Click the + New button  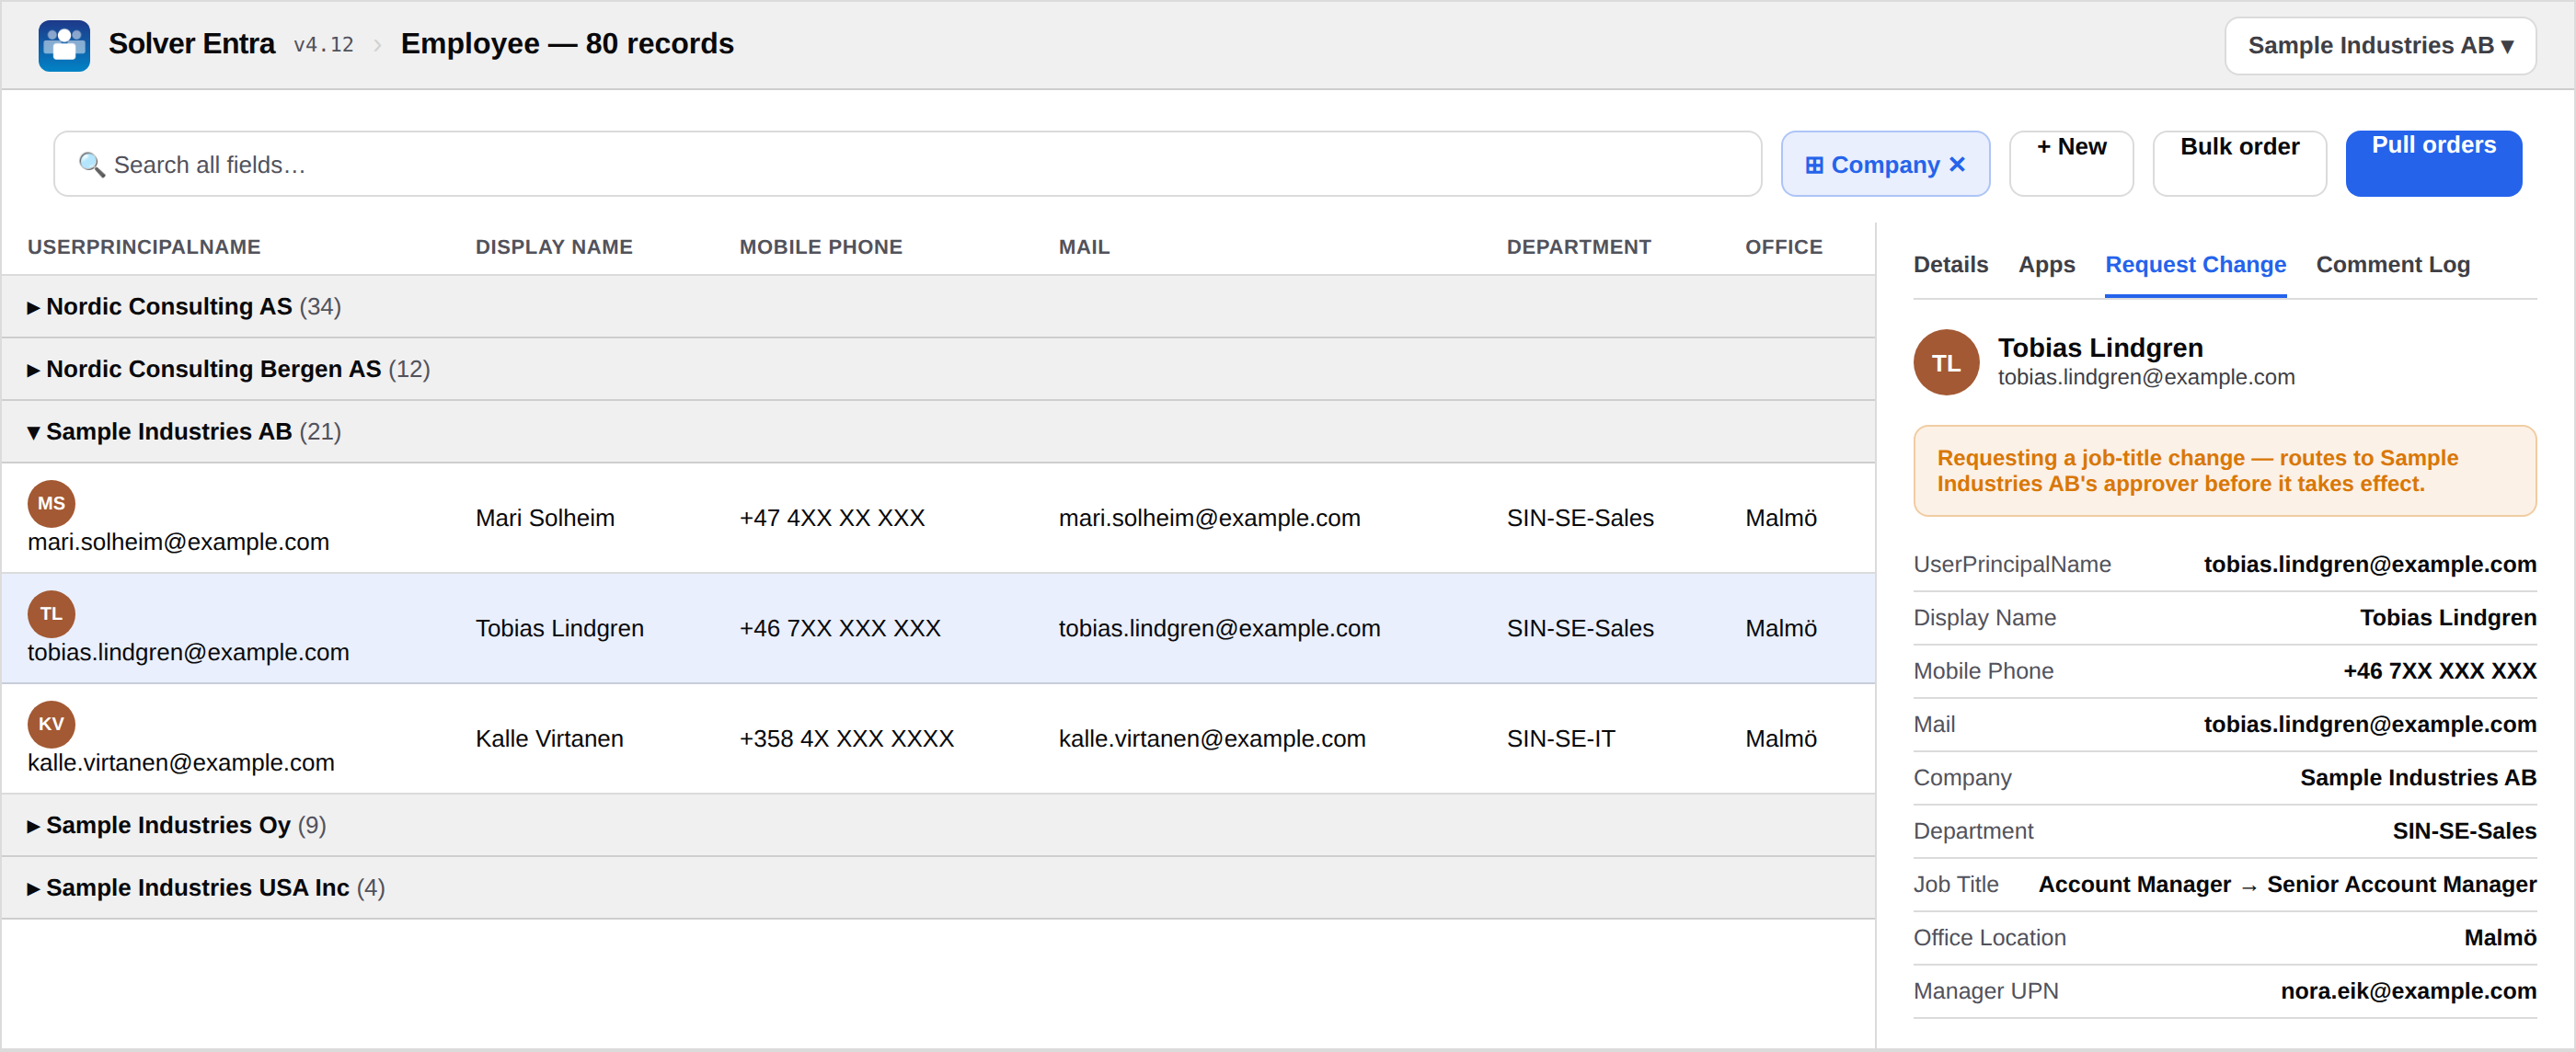[x=2070, y=163]
